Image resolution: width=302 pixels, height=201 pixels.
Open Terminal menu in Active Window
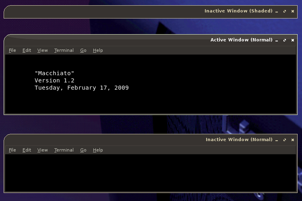tap(64, 50)
